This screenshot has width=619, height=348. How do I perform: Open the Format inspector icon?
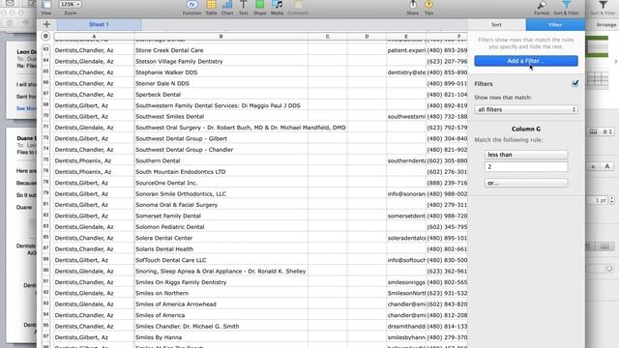[x=542, y=5]
